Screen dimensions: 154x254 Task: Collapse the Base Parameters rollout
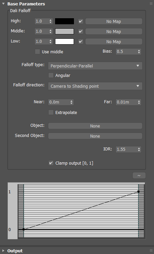(x=3, y=4)
